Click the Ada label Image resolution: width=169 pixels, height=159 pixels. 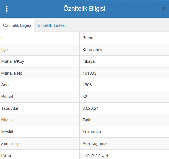(5, 85)
